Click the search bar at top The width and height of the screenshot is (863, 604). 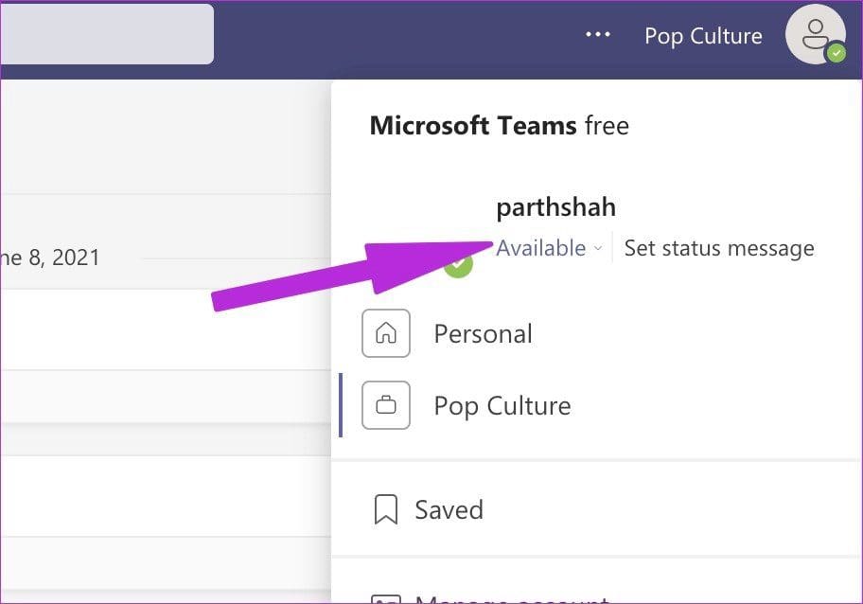click(107, 34)
